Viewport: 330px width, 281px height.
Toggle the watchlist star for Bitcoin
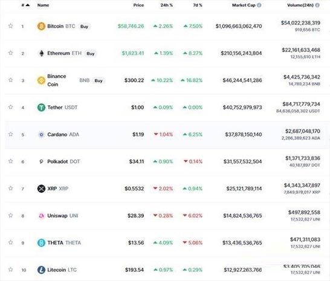(10, 26)
